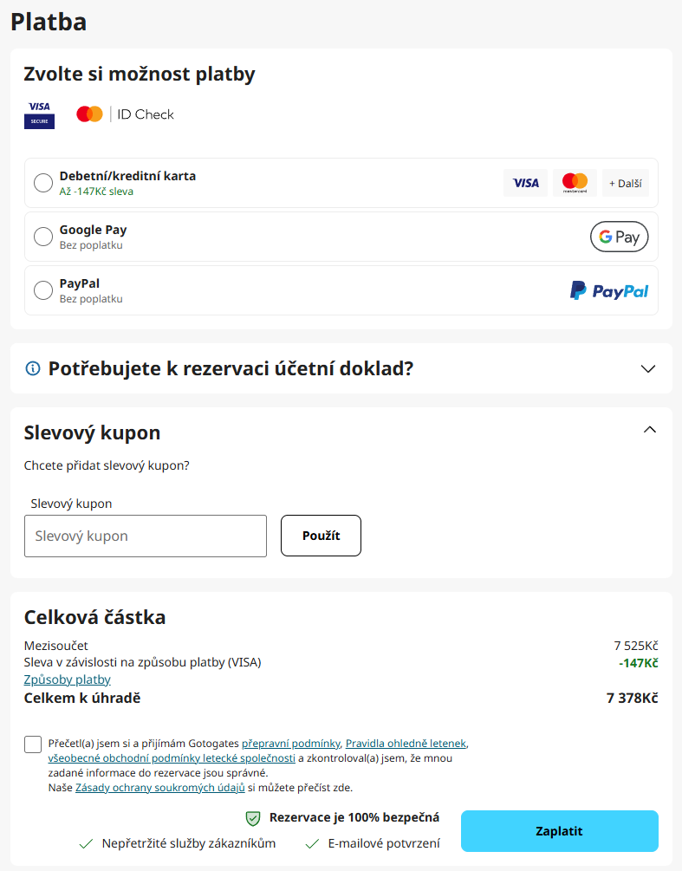Image resolution: width=682 pixels, height=871 pixels.
Task: Click the blue info icon near účetní doklad
Action: pyautogui.click(x=32, y=367)
